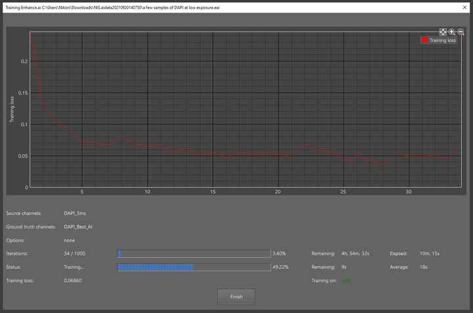473x313 pixels.
Task: Click the red Training loss legend swatch
Action: (425, 40)
